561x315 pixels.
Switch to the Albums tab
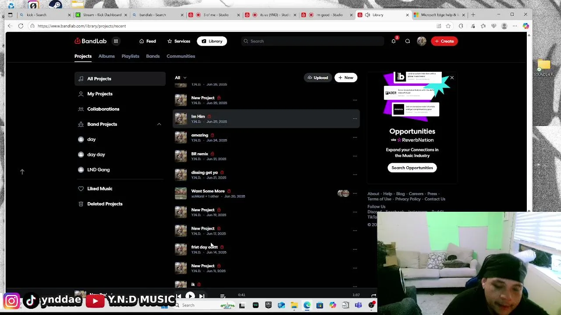pos(107,56)
